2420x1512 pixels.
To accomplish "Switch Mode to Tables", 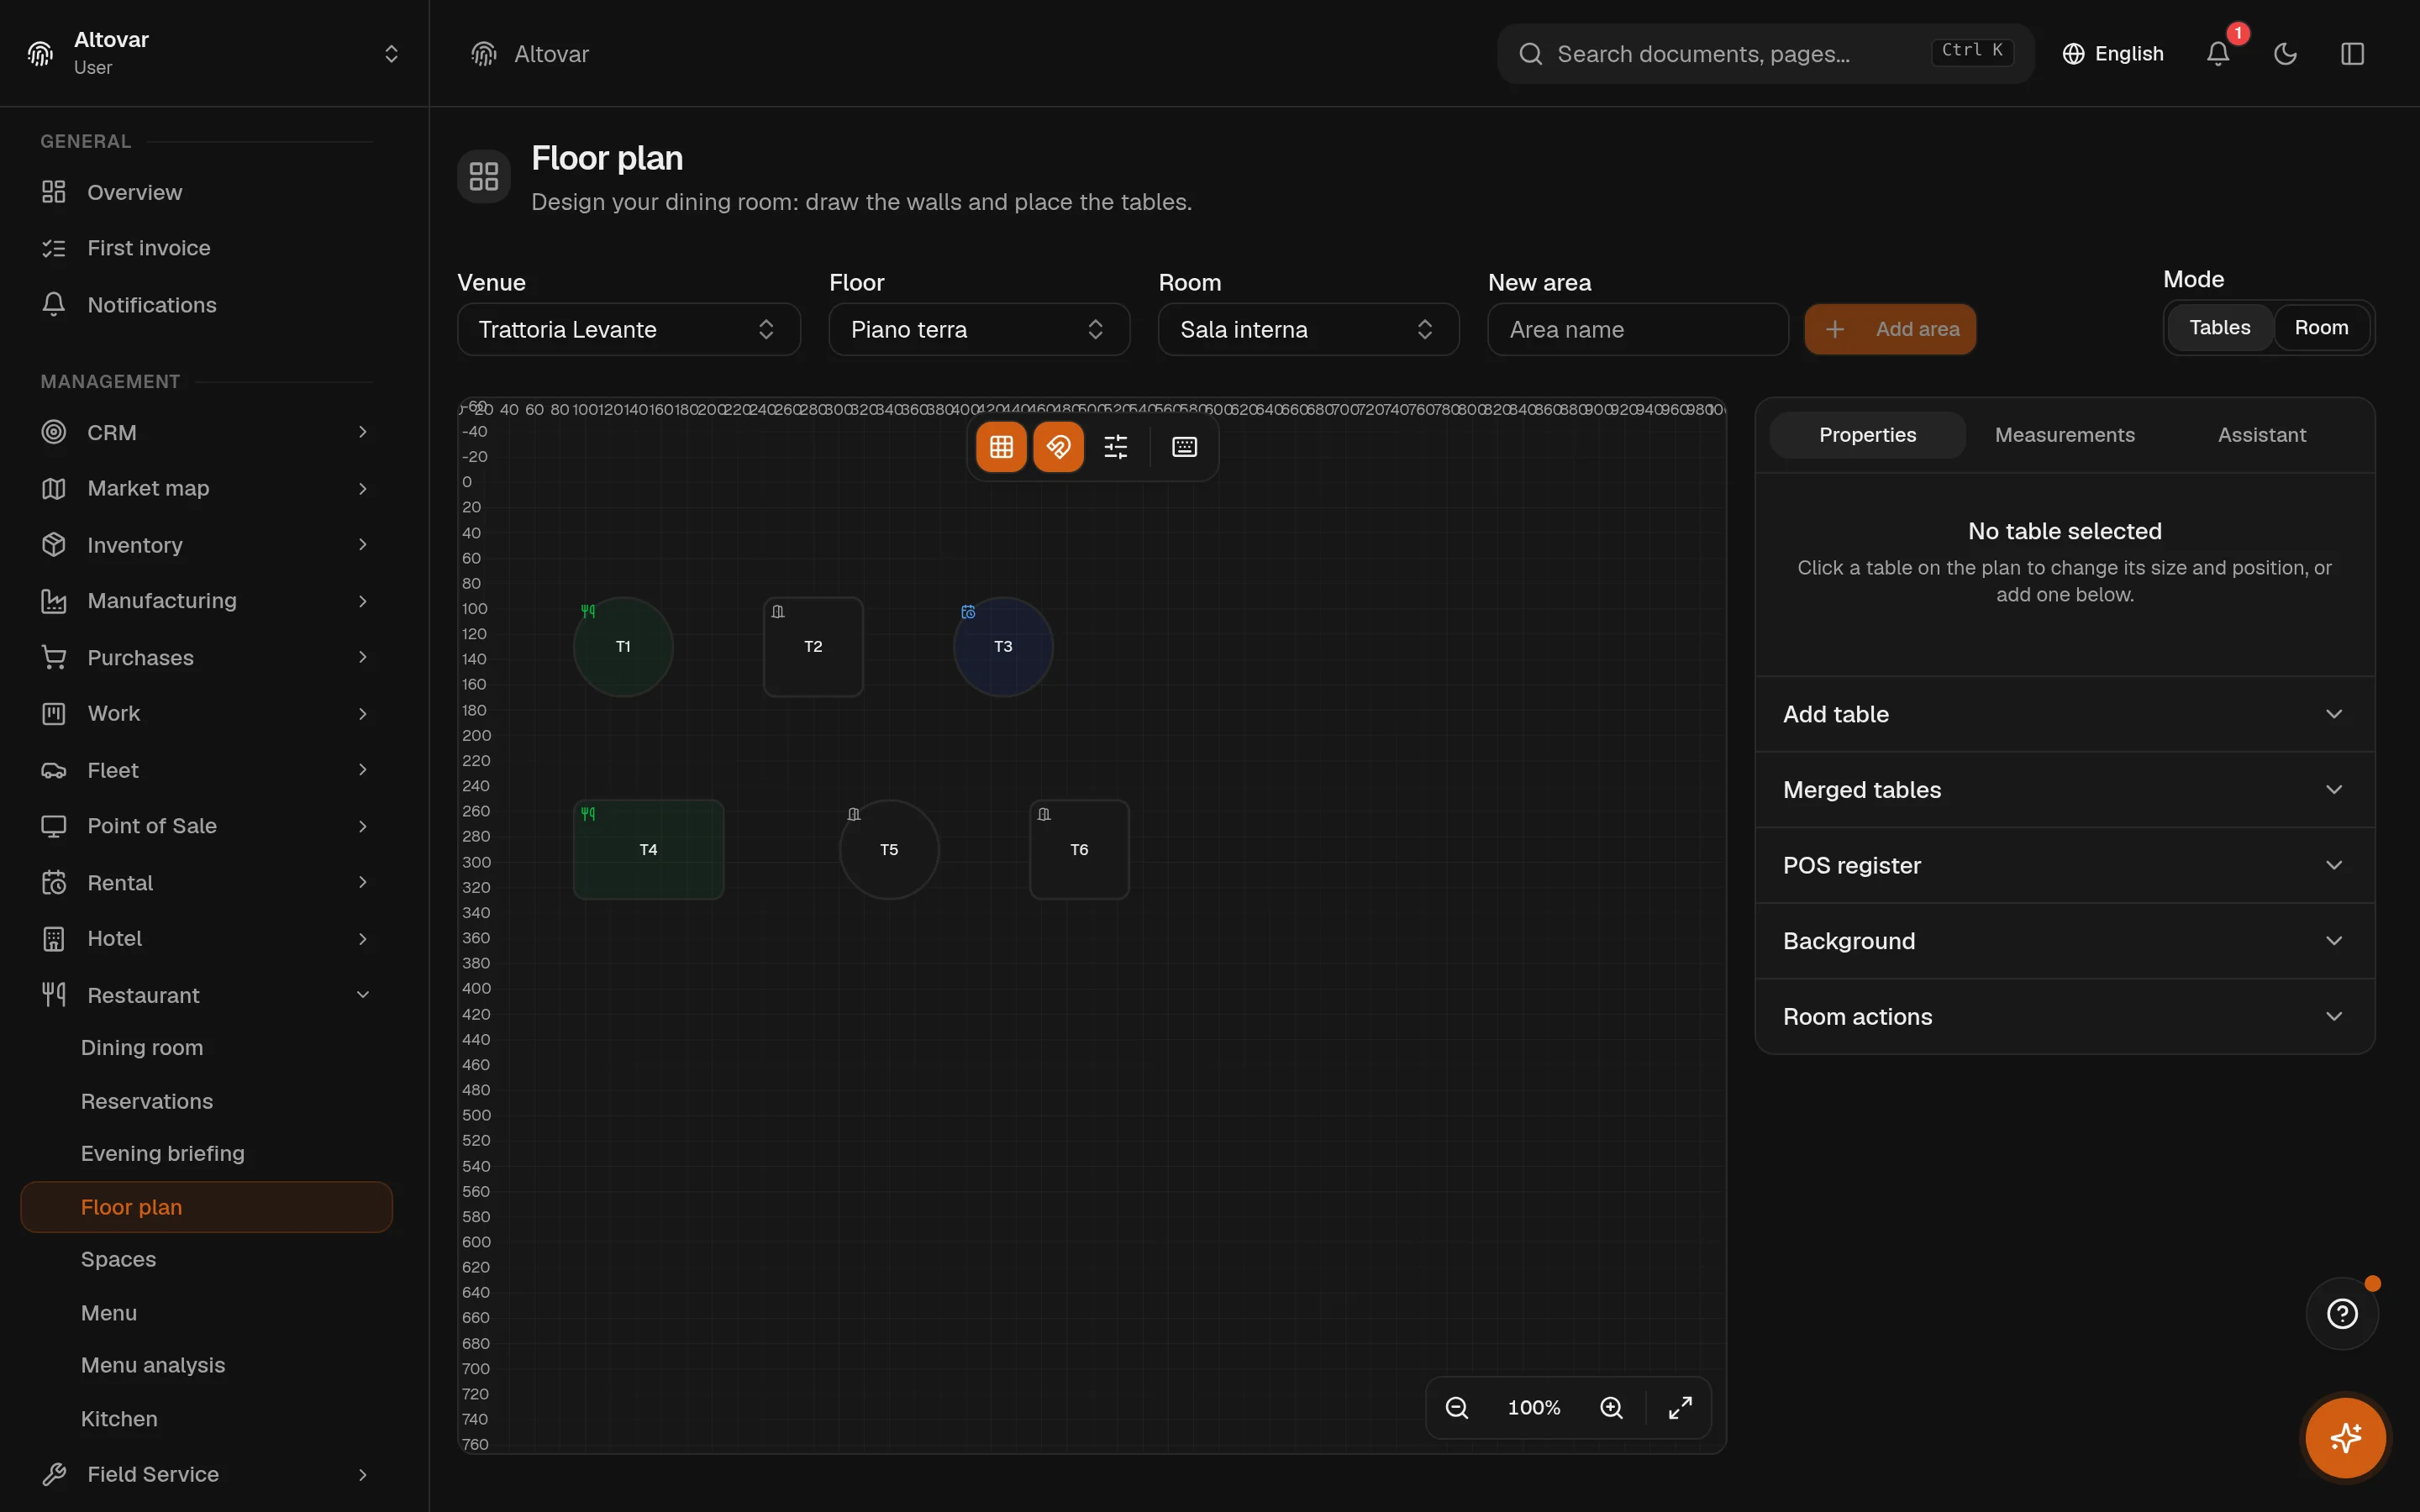I will (2219, 328).
